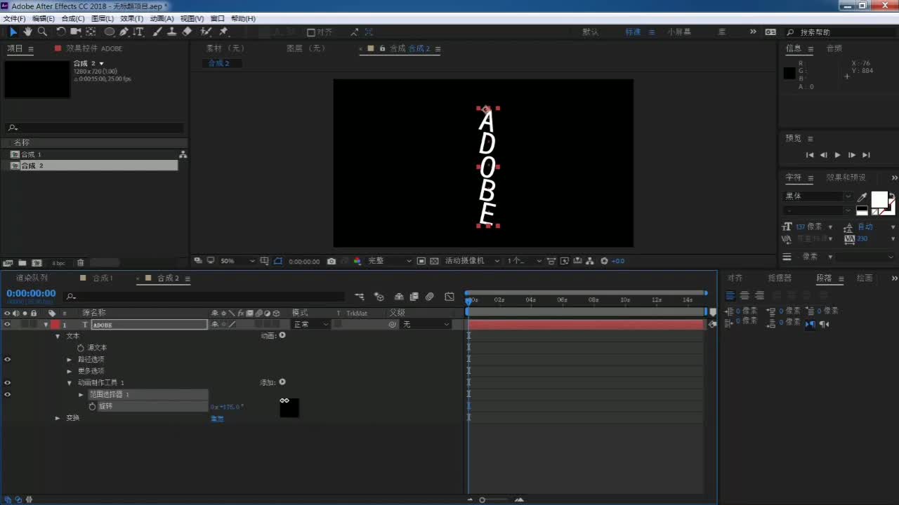Open the 正常 blend mode dropdown
Screen dimensions: 899x505
click(x=310, y=325)
